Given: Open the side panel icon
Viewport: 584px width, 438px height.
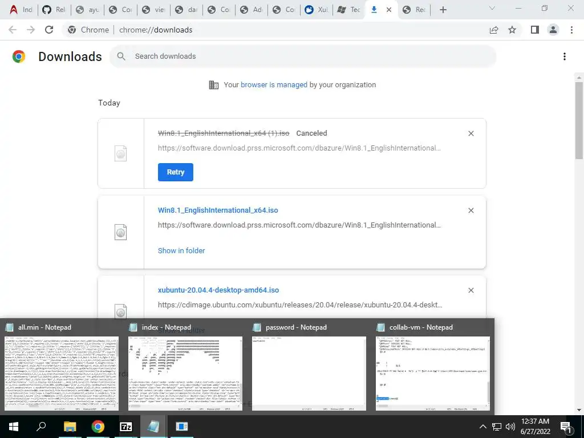Looking at the screenshot, I should click(535, 30).
